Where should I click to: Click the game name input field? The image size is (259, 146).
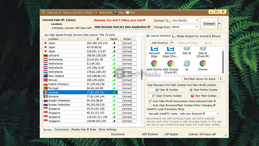pos(164,79)
